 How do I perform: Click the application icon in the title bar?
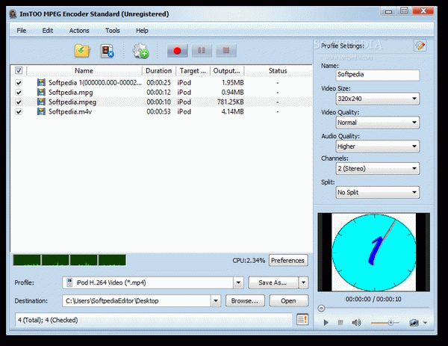pyautogui.click(x=13, y=14)
